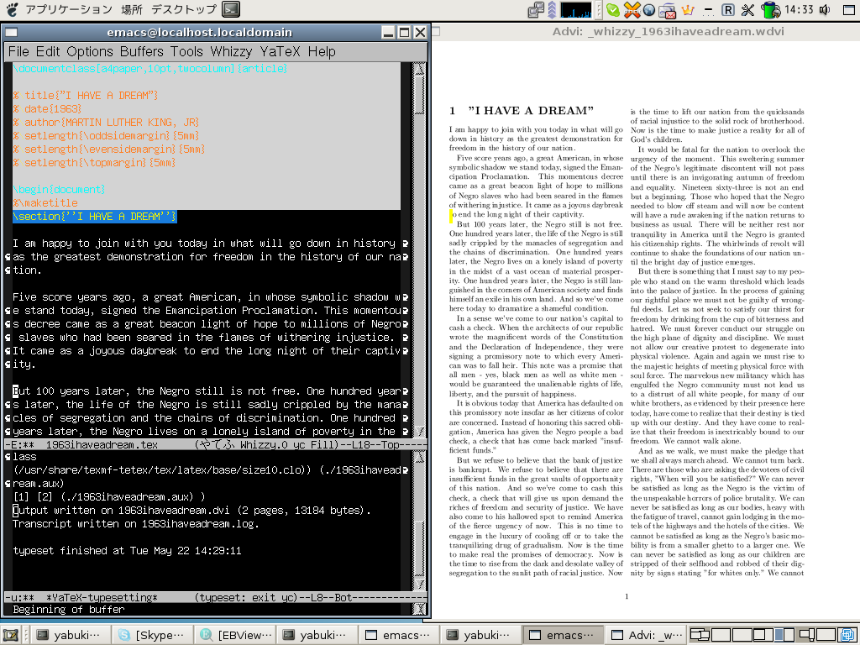Viewport: 860px width, 645px height.
Task: Click the purple upward arrows panel icon
Action: point(552,9)
